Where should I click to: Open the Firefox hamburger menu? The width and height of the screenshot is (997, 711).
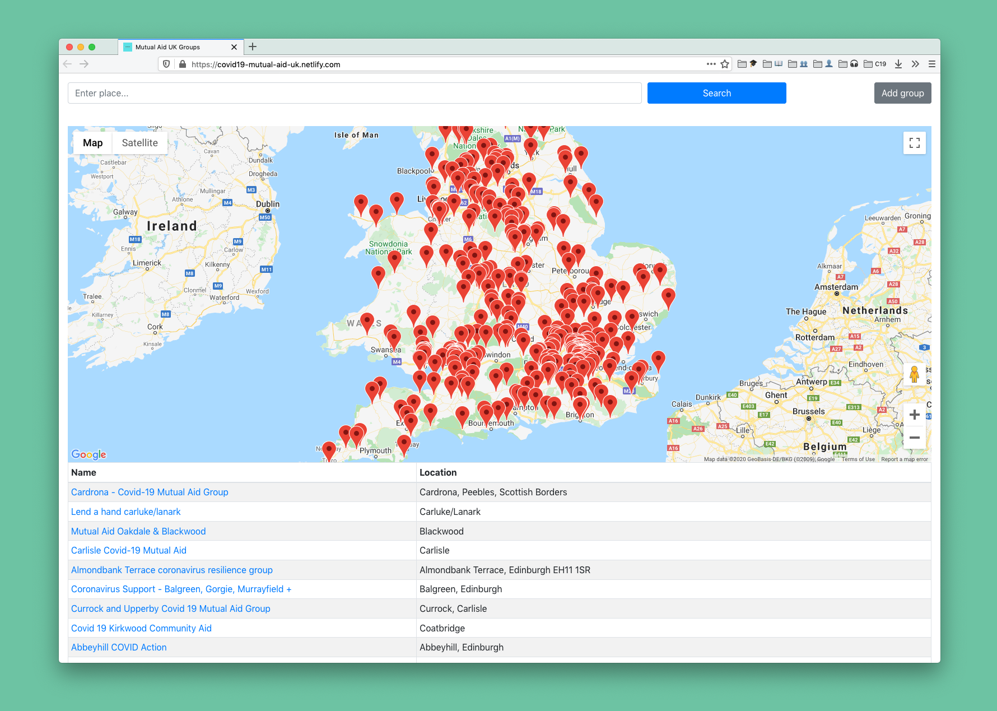point(932,64)
